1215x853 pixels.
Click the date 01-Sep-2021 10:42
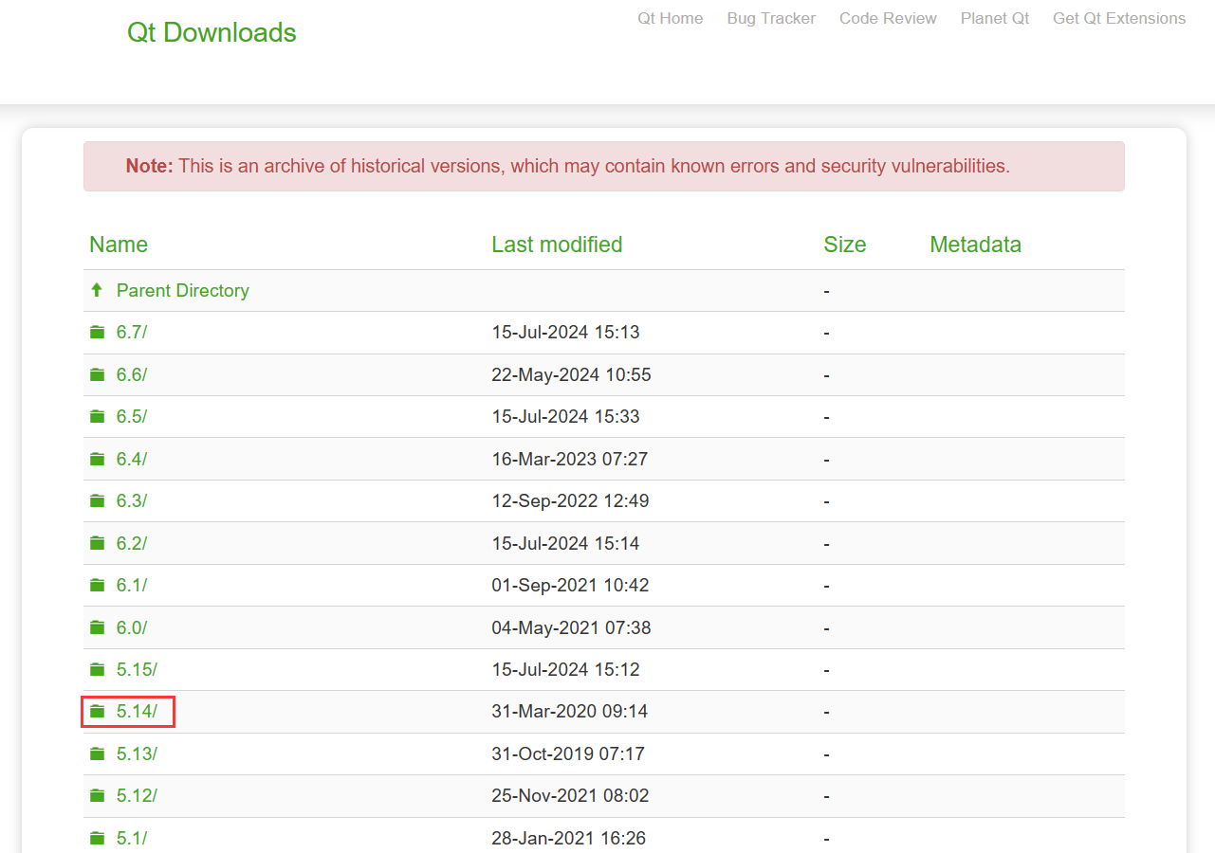(570, 585)
